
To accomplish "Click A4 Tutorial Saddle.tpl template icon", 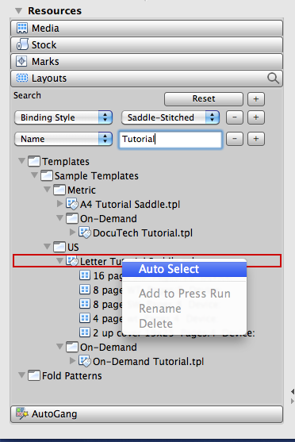I will 72,204.
